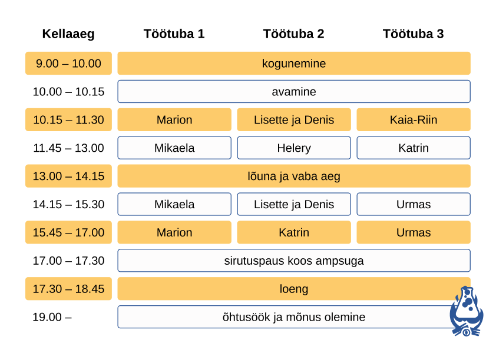The height and width of the screenshot is (350, 496).
Task: Select the 15.45 – 17.00 time label
Action: click(68, 232)
